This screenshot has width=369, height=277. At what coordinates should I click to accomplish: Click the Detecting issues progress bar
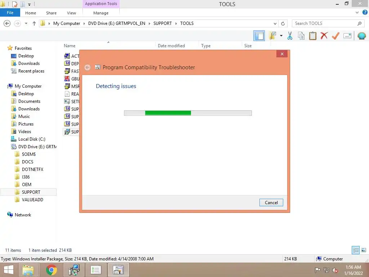click(188, 113)
